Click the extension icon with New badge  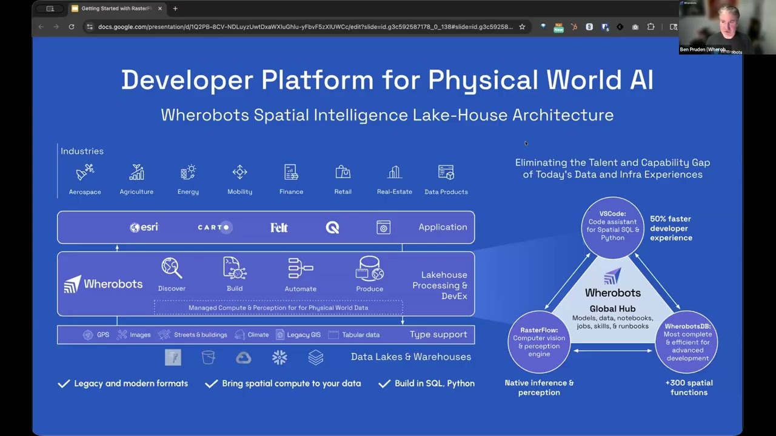(x=558, y=27)
